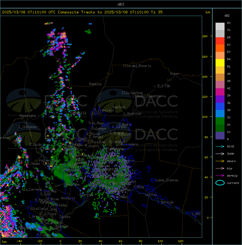Click the dBZ heading above color scale
Screen dimensions: 242x245
click(227, 16)
